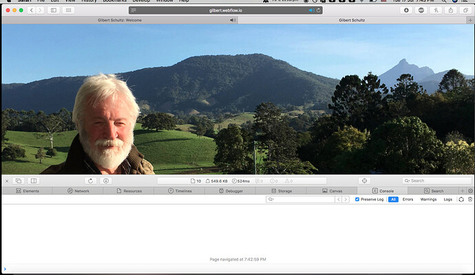The height and width of the screenshot is (275, 475).
Task: Show console logs count in dashboard
Action: point(259,181)
